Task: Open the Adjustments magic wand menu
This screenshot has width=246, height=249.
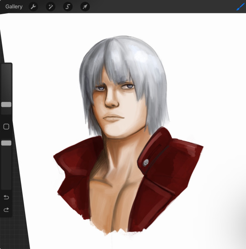Action: tap(51, 7)
